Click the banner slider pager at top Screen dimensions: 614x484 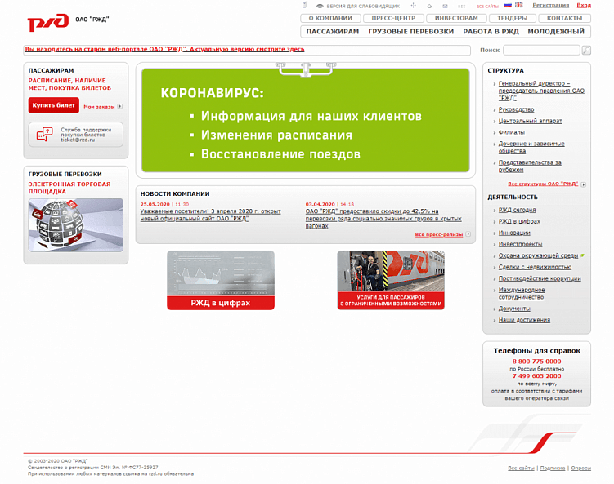coord(306,69)
